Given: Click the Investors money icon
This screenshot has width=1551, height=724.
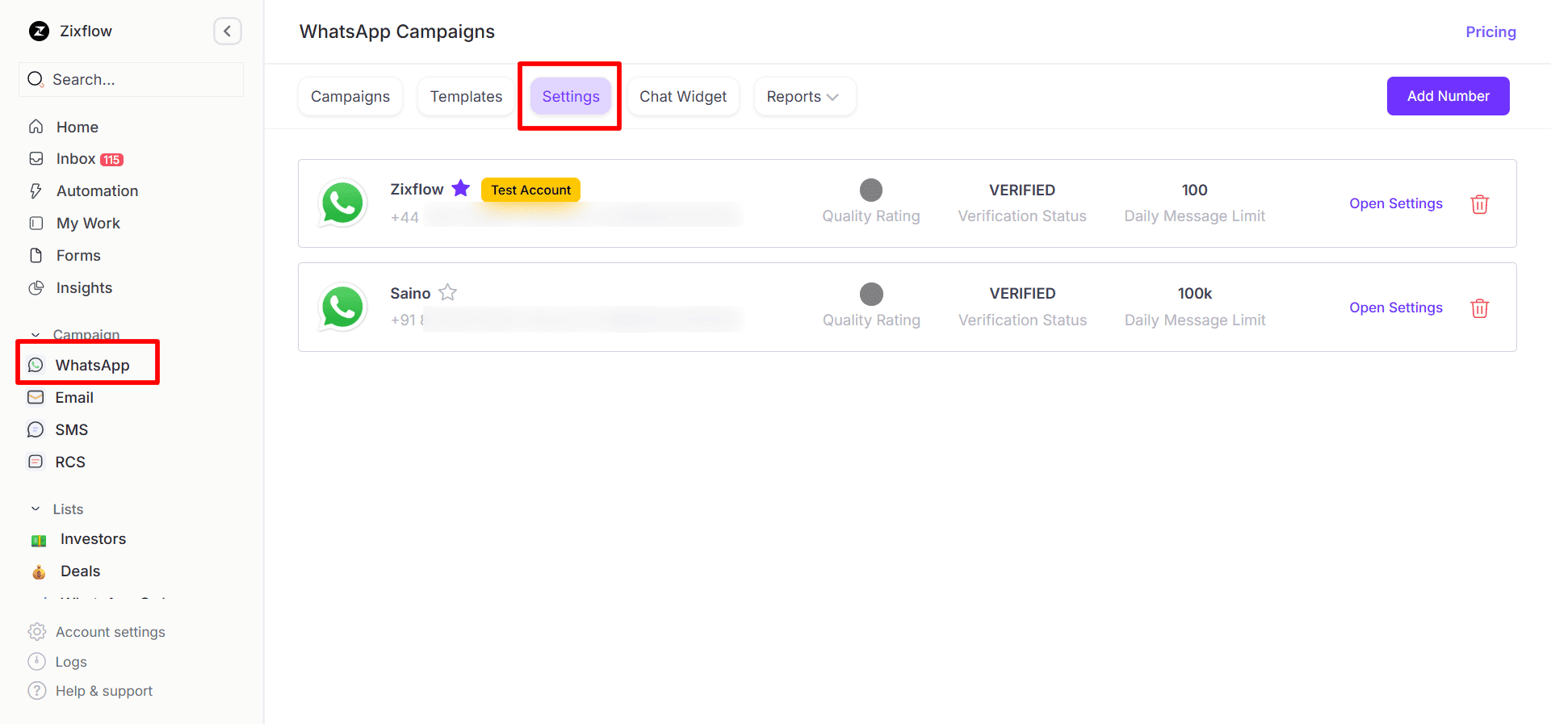Looking at the screenshot, I should coord(39,540).
